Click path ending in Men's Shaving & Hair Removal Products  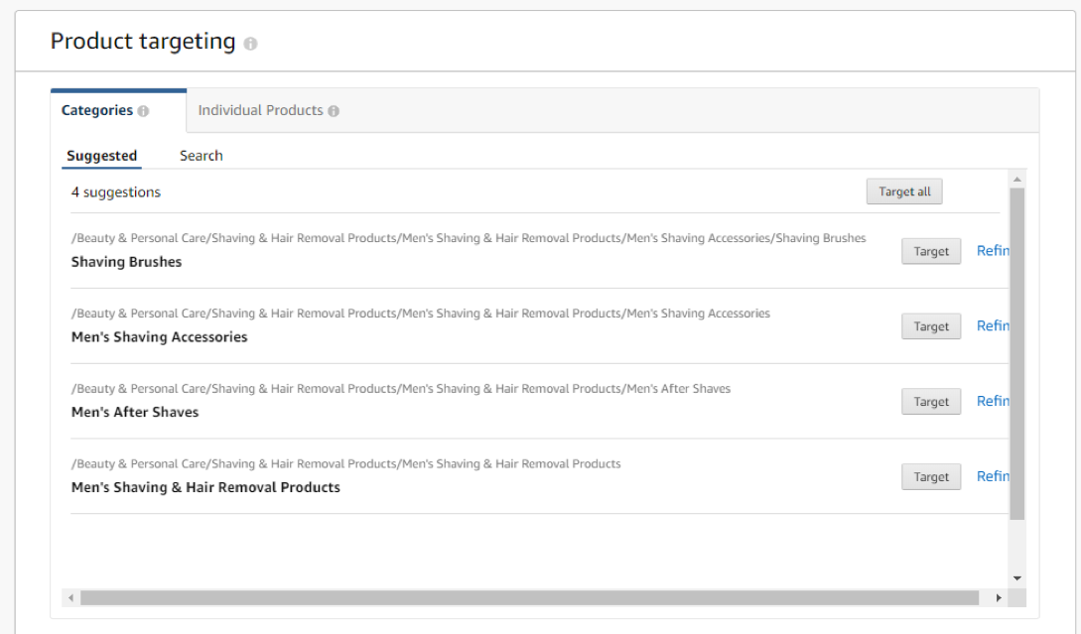coord(346,463)
